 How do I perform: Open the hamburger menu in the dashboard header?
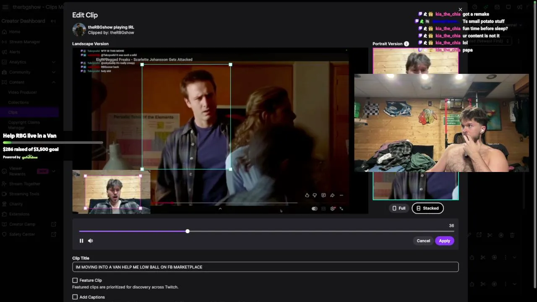tap(5, 7)
